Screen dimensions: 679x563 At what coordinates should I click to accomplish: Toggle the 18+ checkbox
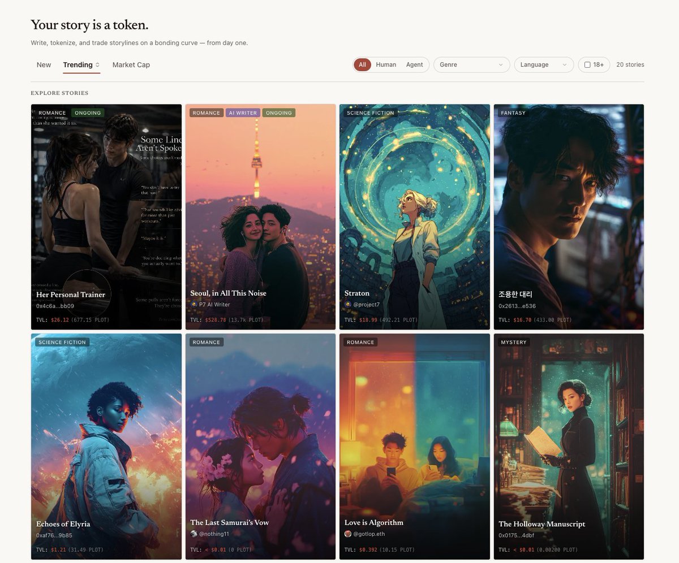click(x=587, y=65)
